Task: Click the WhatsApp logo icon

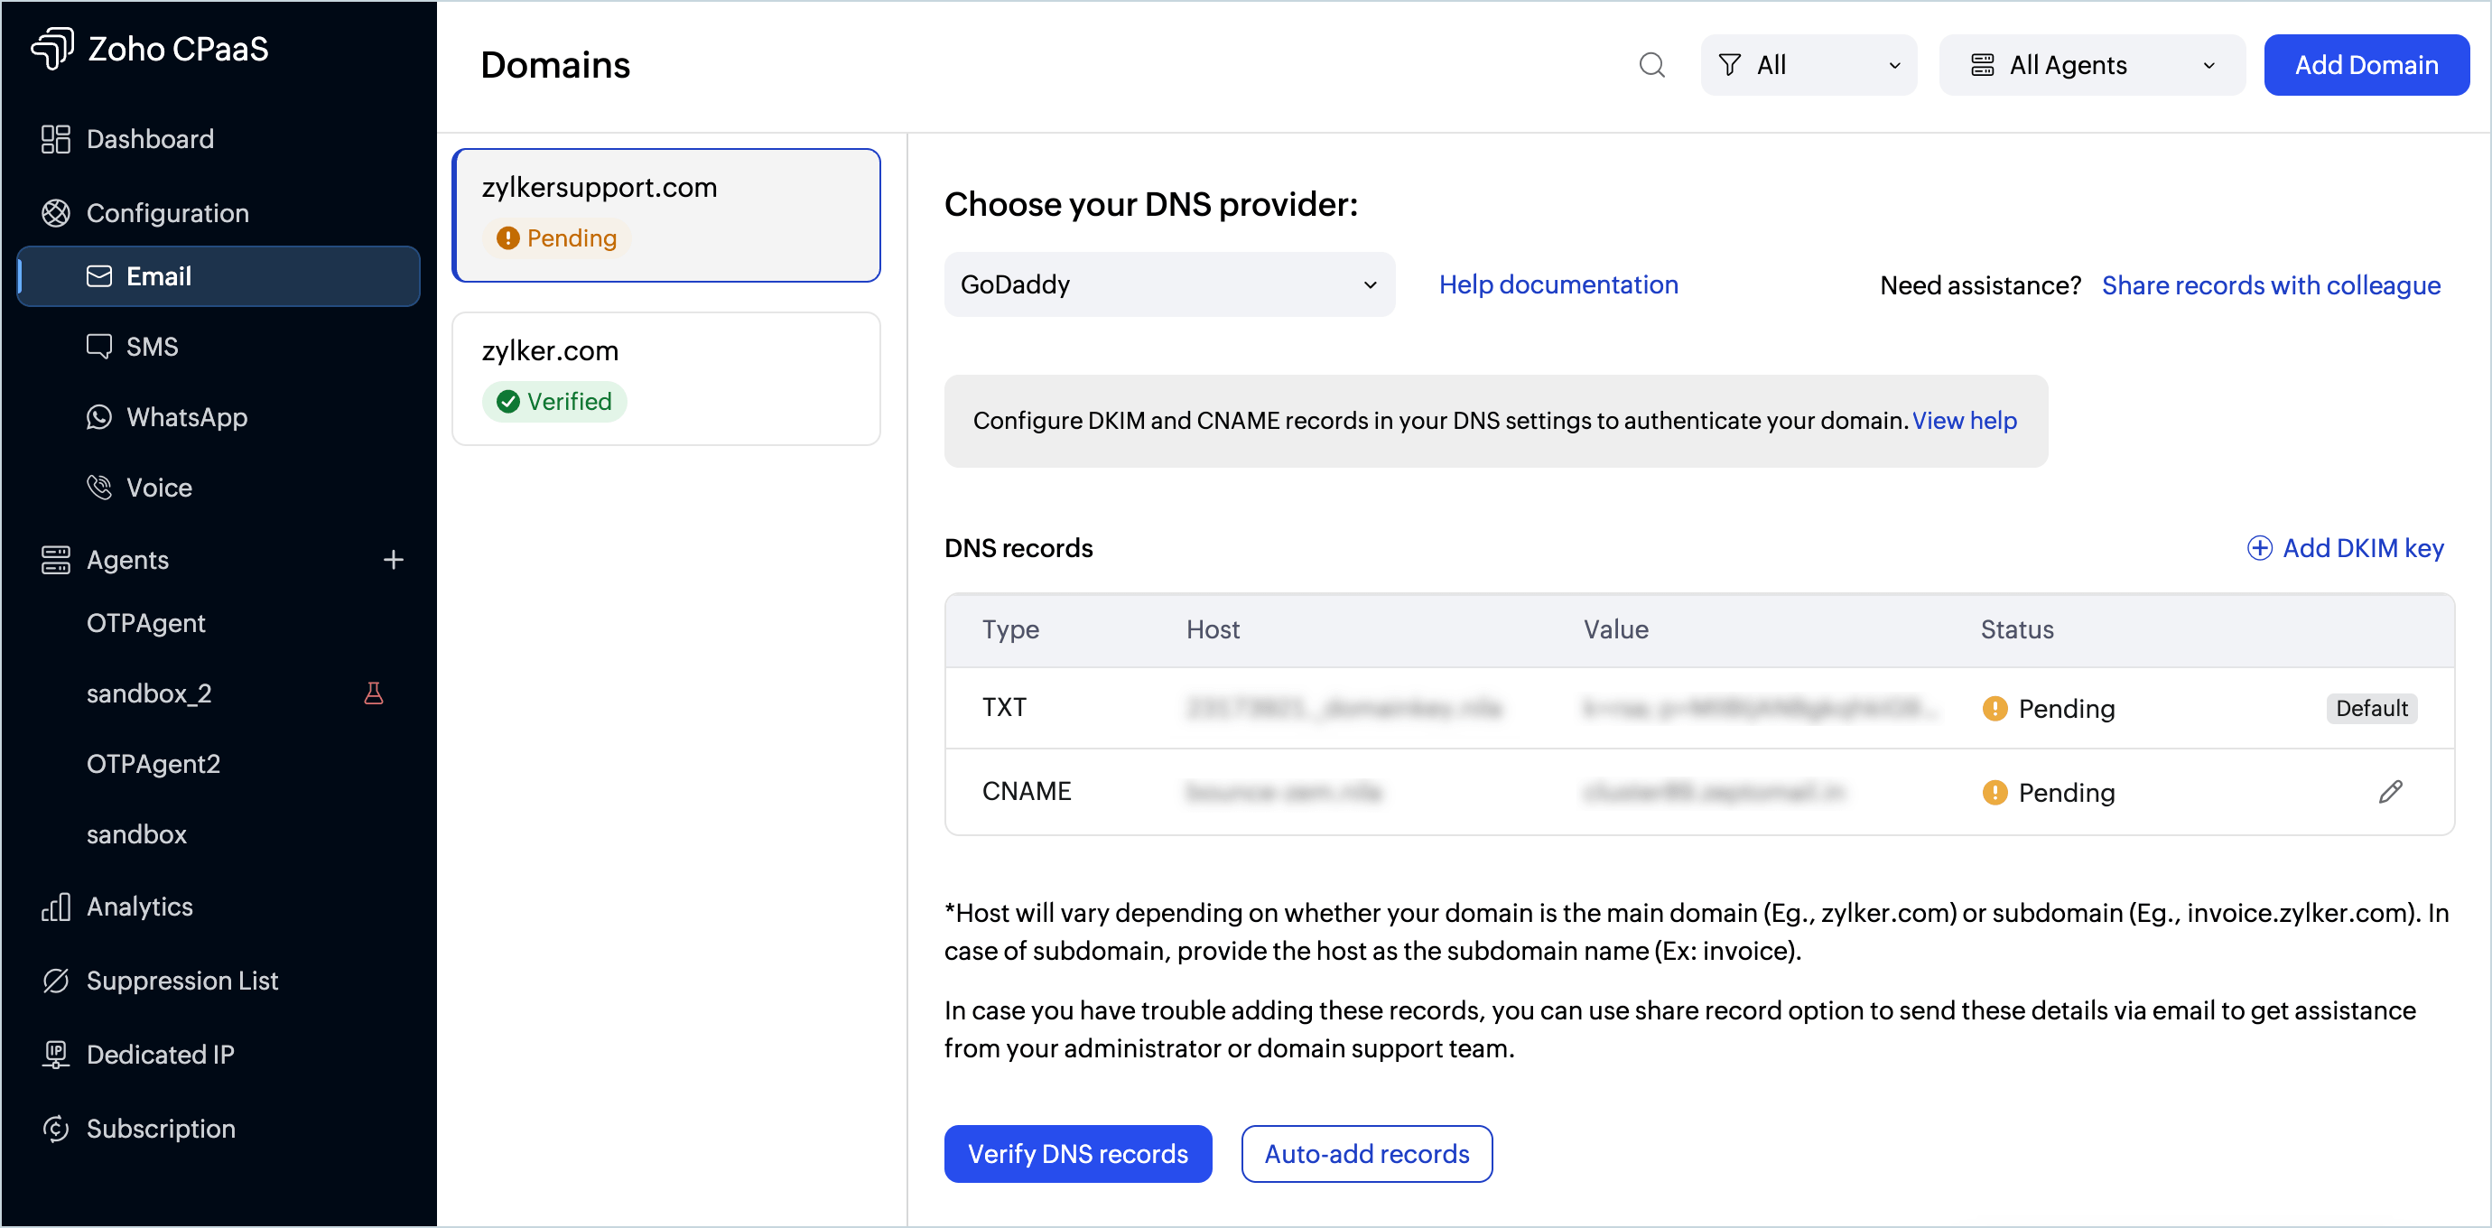Action: (98, 417)
